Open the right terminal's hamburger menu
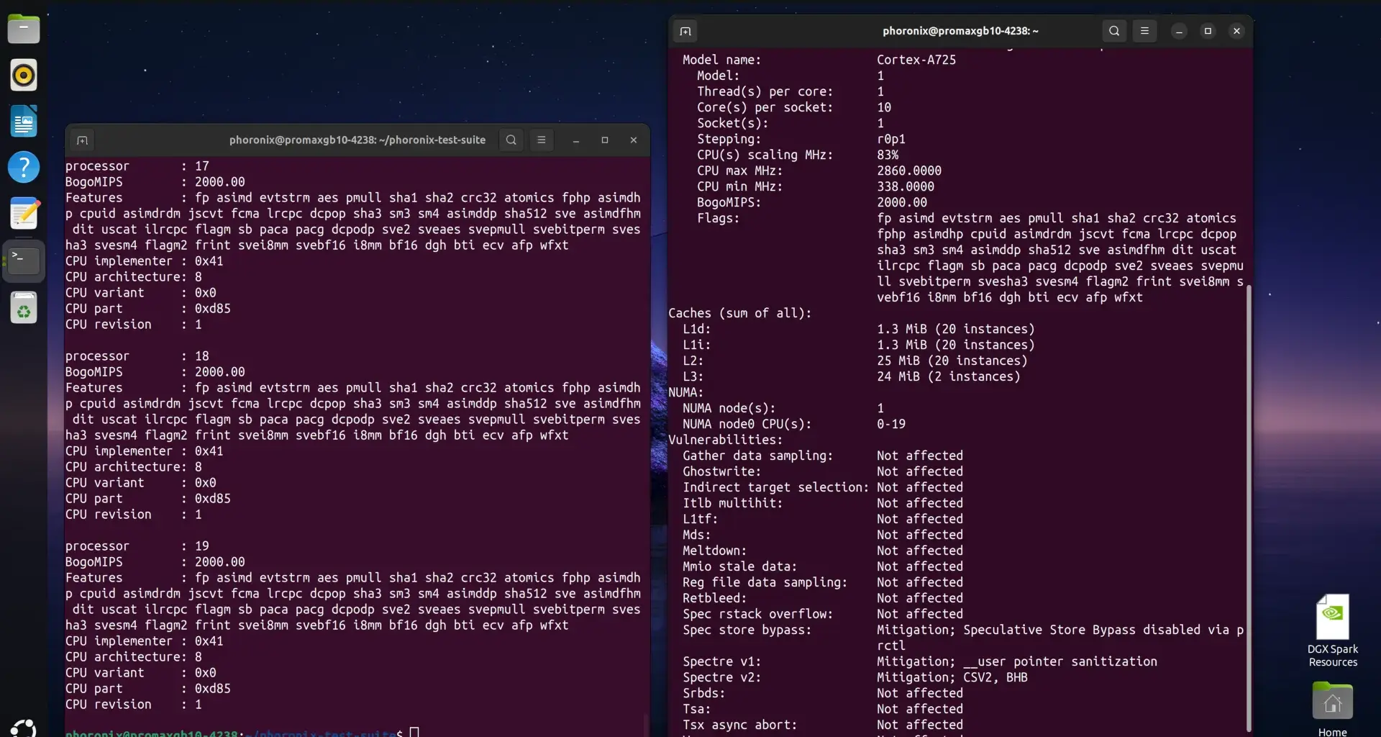Image resolution: width=1381 pixels, height=737 pixels. click(1144, 31)
